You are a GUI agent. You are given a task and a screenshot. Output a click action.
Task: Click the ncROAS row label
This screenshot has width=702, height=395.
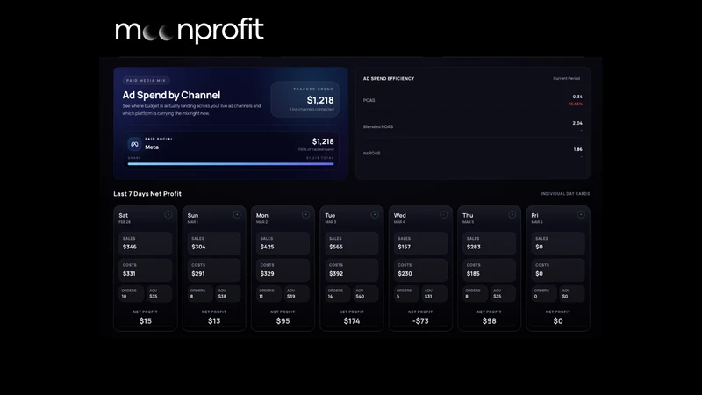(371, 153)
